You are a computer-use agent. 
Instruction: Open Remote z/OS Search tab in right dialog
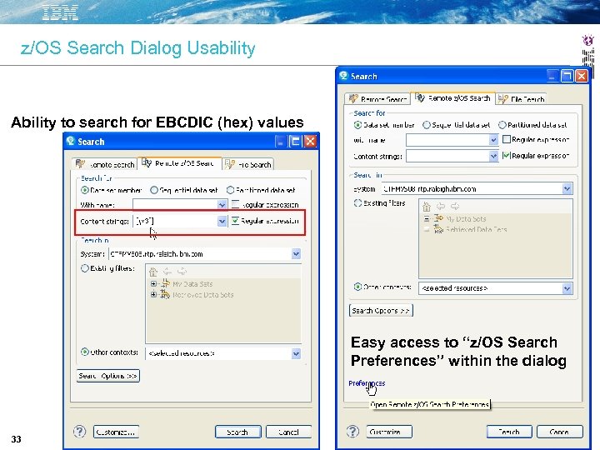(453, 98)
